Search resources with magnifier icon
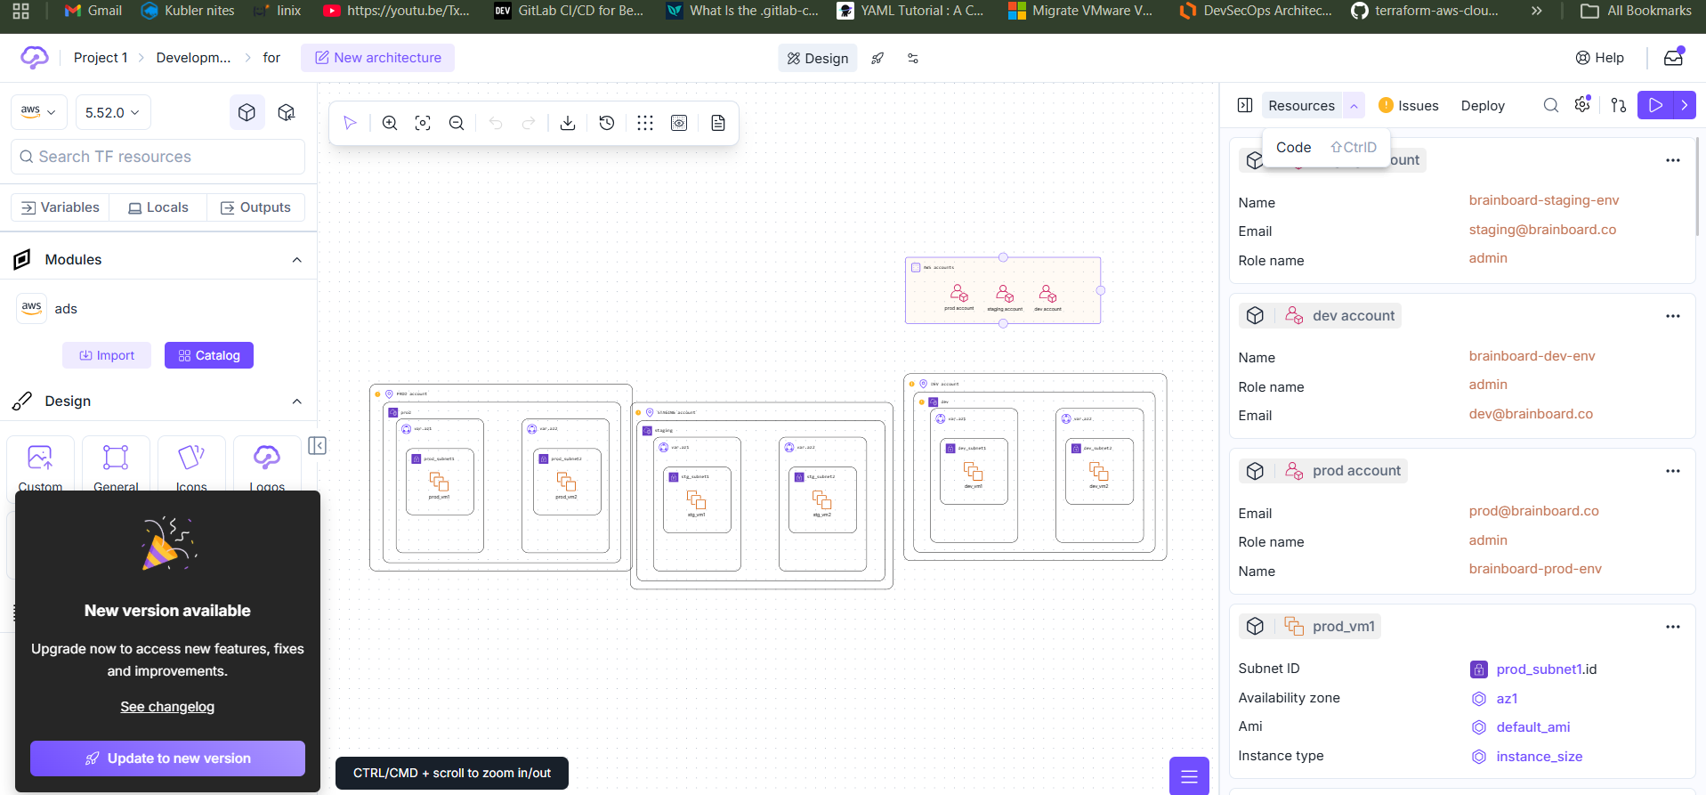Viewport: 1706px width, 795px height. [1551, 105]
